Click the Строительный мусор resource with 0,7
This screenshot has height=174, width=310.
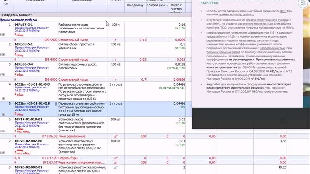point(73,79)
